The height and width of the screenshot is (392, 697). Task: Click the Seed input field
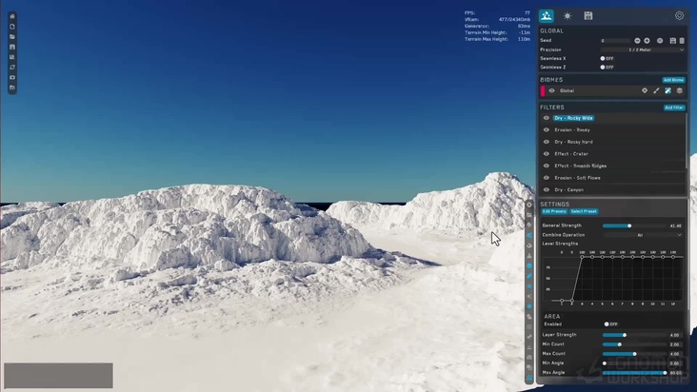[x=616, y=41]
